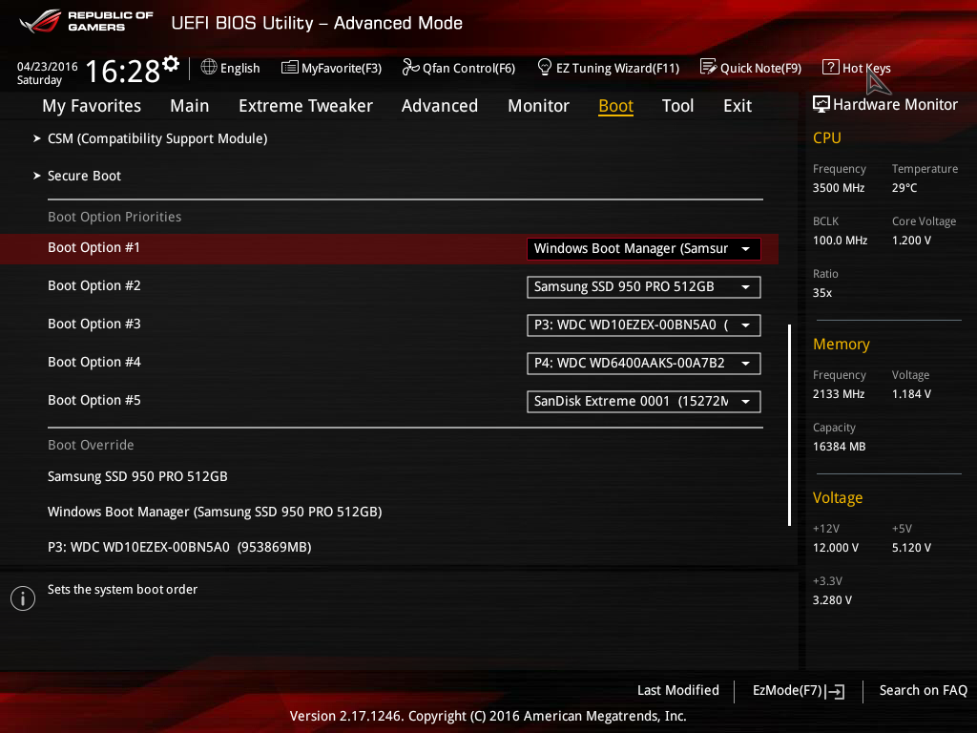The height and width of the screenshot is (733, 977).
Task: Open Qfan Control fan icon
Action: tap(410, 67)
